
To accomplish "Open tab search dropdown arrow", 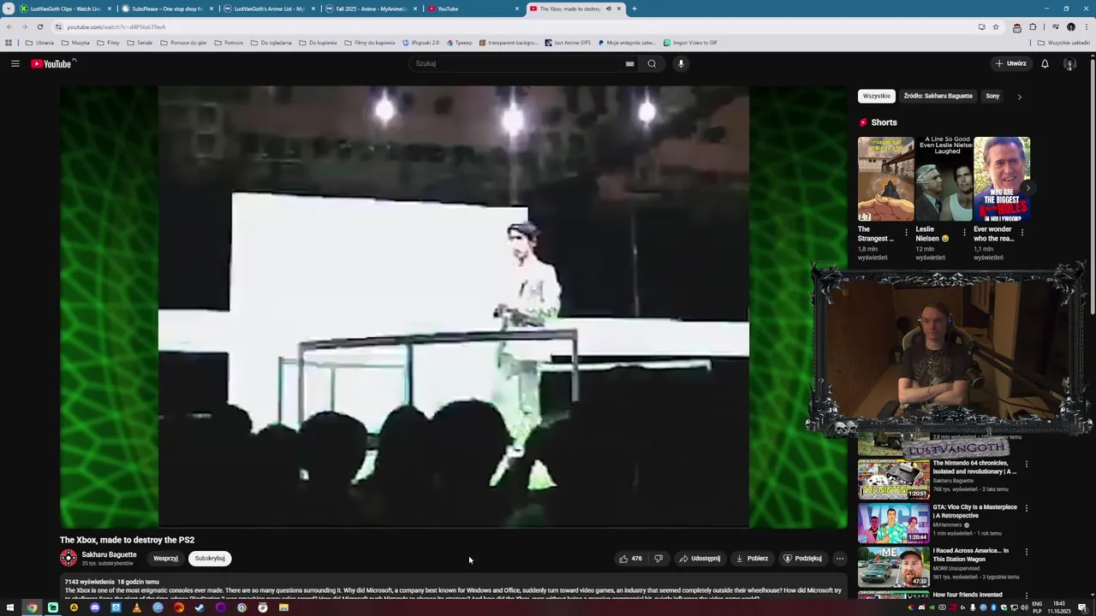I will [9, 9].
